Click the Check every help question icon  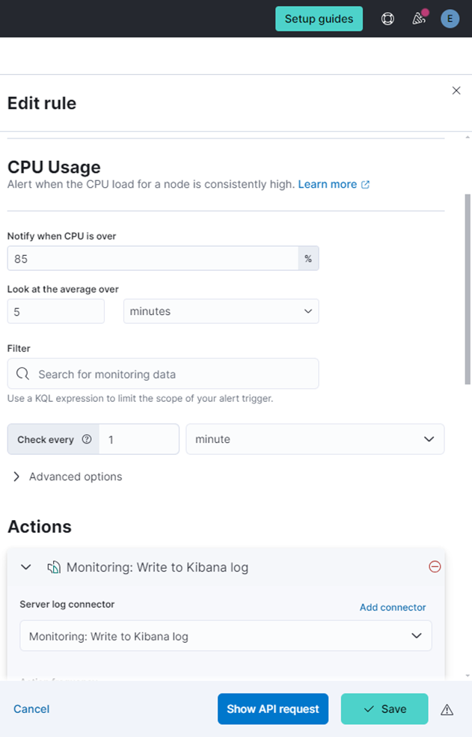(x=86, y=439)
